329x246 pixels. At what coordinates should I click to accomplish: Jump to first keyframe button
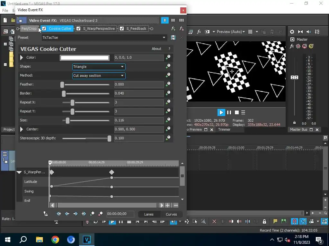coord(59,214)
